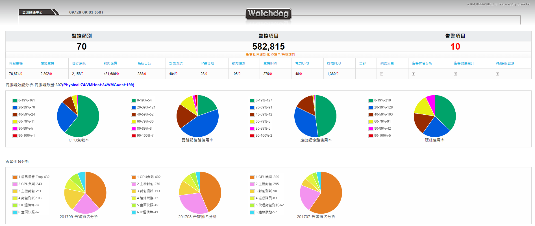This screenshot has height=226, width=535.
Task: Click the red alarm count 10
Action: (x=455, y=46)
